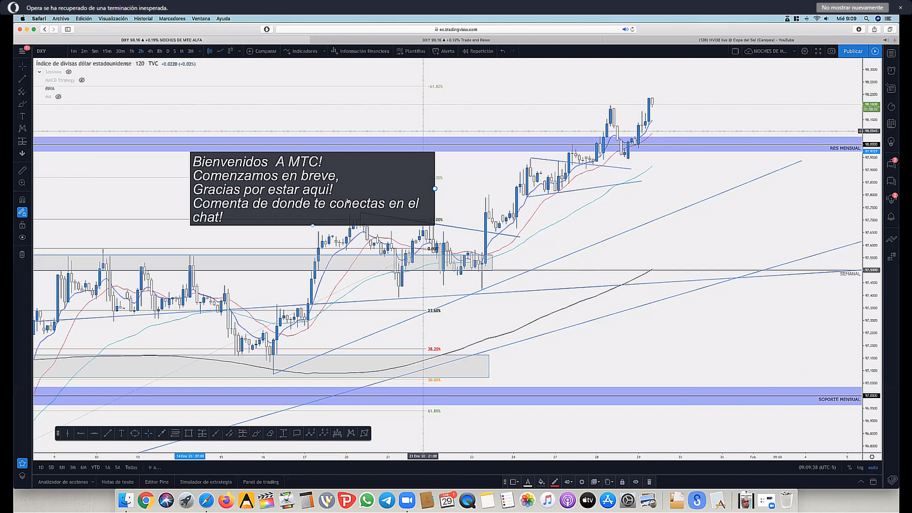Toggle the auto scale option
Image resolution: width=912 pixels, height=513 pixels.
[873, 468]
